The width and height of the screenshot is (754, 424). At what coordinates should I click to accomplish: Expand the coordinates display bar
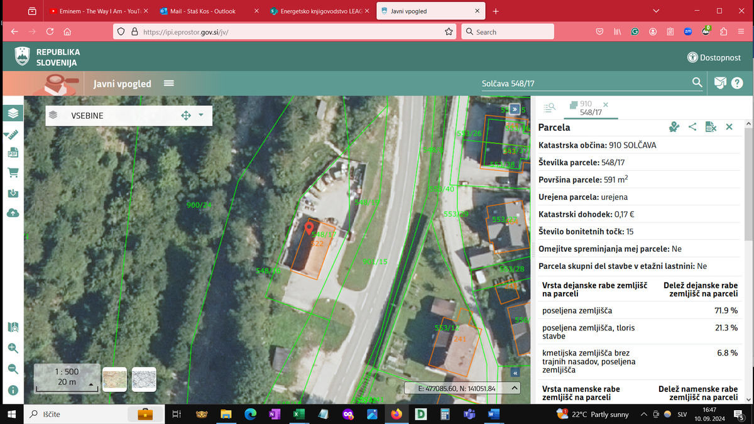515,388
